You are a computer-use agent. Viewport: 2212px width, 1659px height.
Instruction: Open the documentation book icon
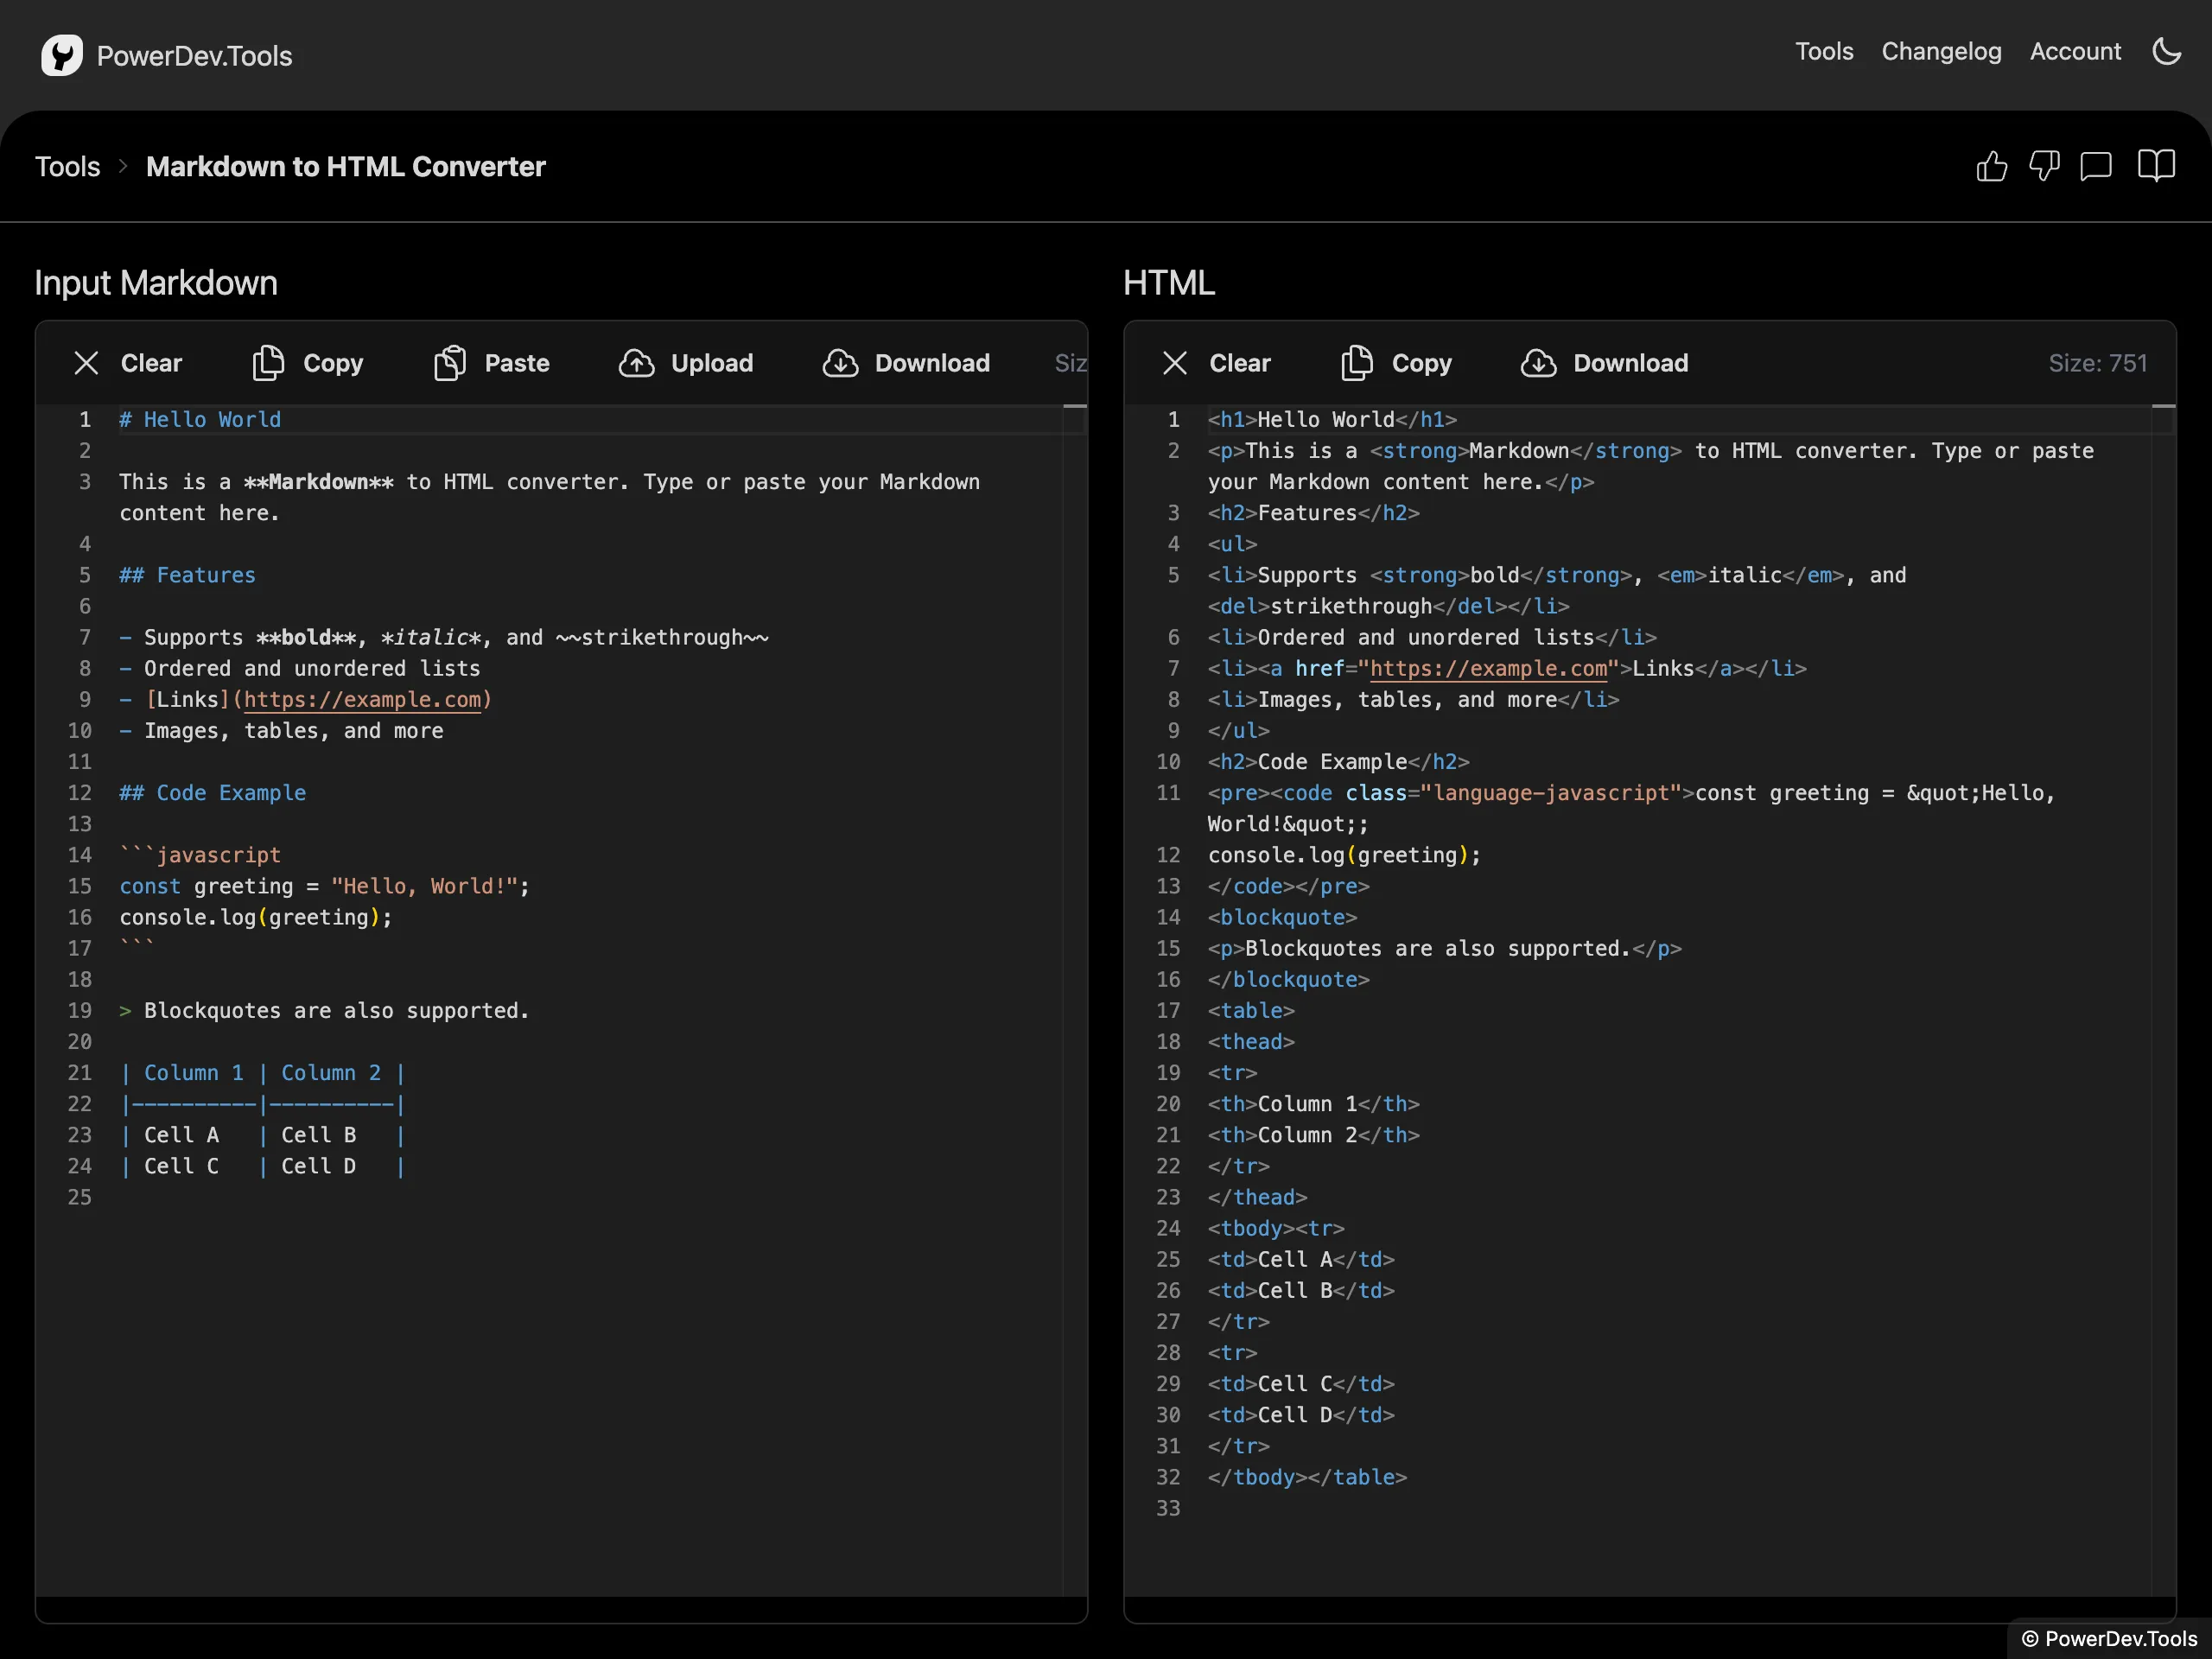point(2156,166)
